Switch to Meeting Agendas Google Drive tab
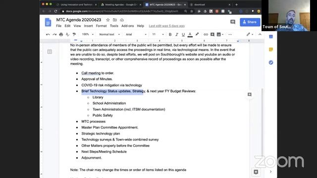 click(x=121, y=4)
